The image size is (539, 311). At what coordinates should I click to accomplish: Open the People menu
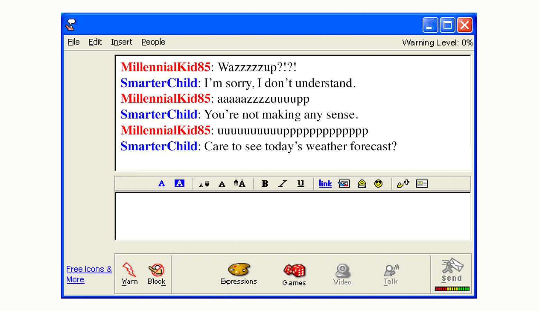tap(153, 42)
